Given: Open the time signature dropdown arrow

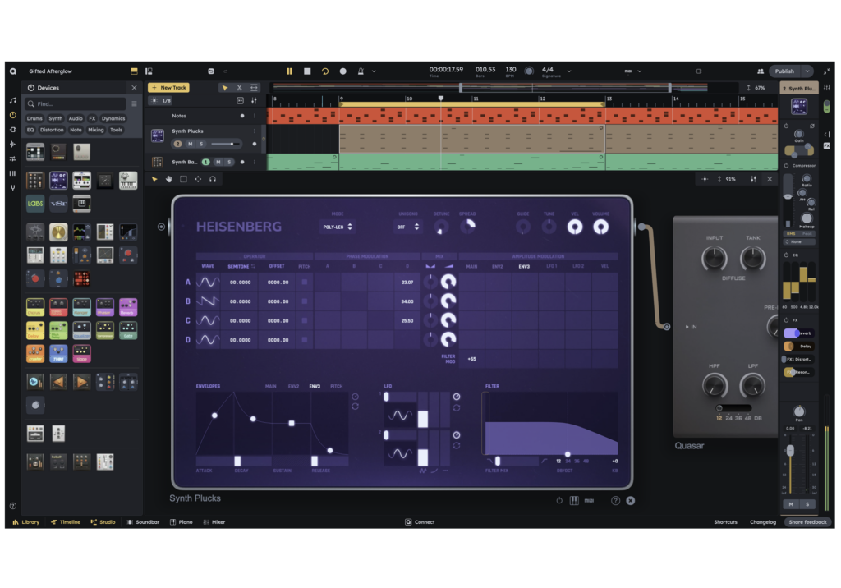Looking at the screenshot, I should coord(569,71).
